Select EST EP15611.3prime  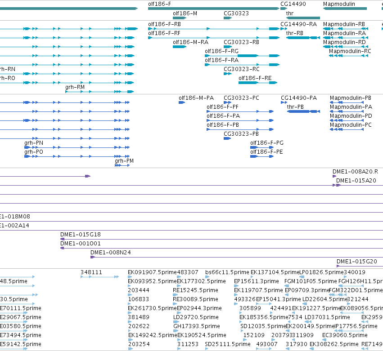pos(257,282)
